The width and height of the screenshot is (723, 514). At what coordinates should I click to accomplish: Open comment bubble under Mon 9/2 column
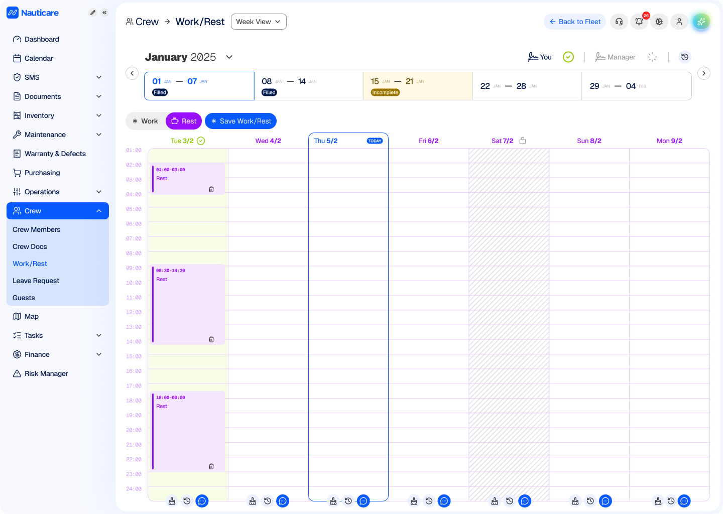click(x=684, y=501)
